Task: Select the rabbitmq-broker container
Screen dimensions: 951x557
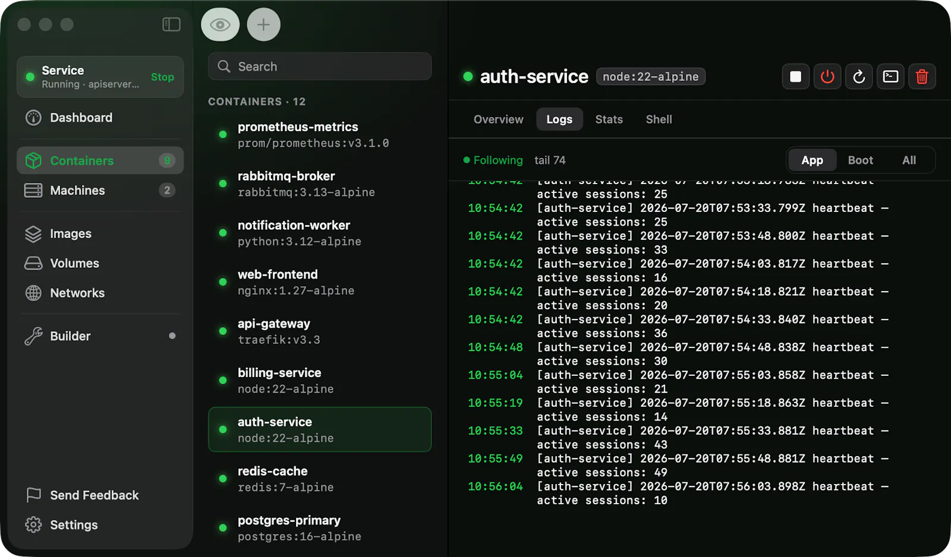Action: coord(320,184)
